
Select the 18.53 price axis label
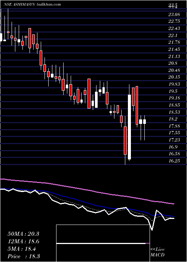point(174,112)
